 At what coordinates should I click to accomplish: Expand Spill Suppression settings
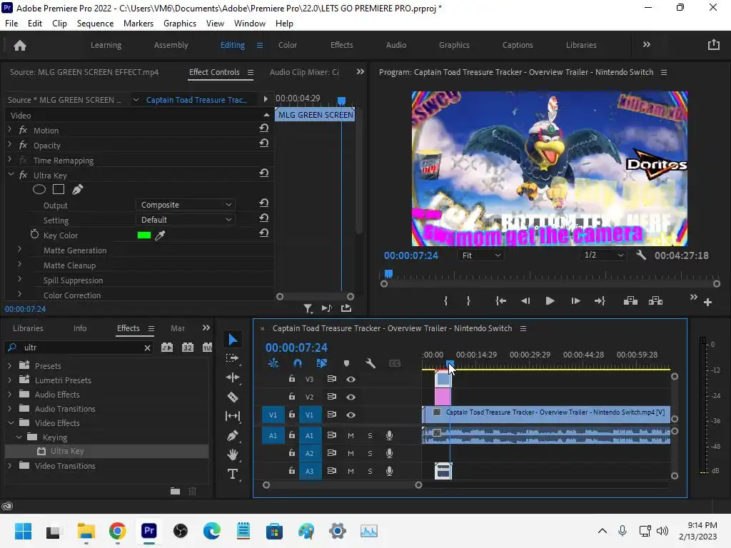19,280
